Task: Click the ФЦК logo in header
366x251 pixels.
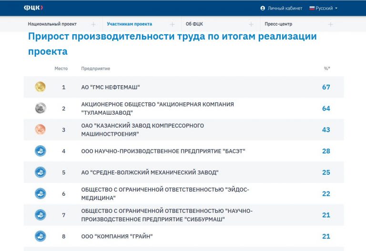Action: pyautogui.click(x=33, y=8)
